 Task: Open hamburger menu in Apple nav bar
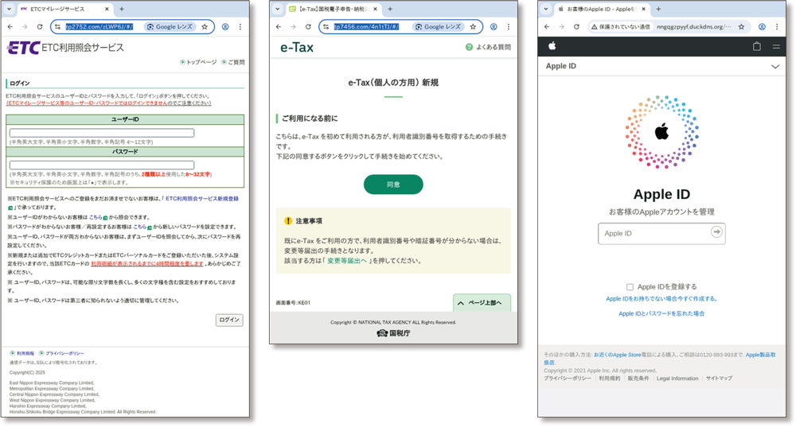776,47
